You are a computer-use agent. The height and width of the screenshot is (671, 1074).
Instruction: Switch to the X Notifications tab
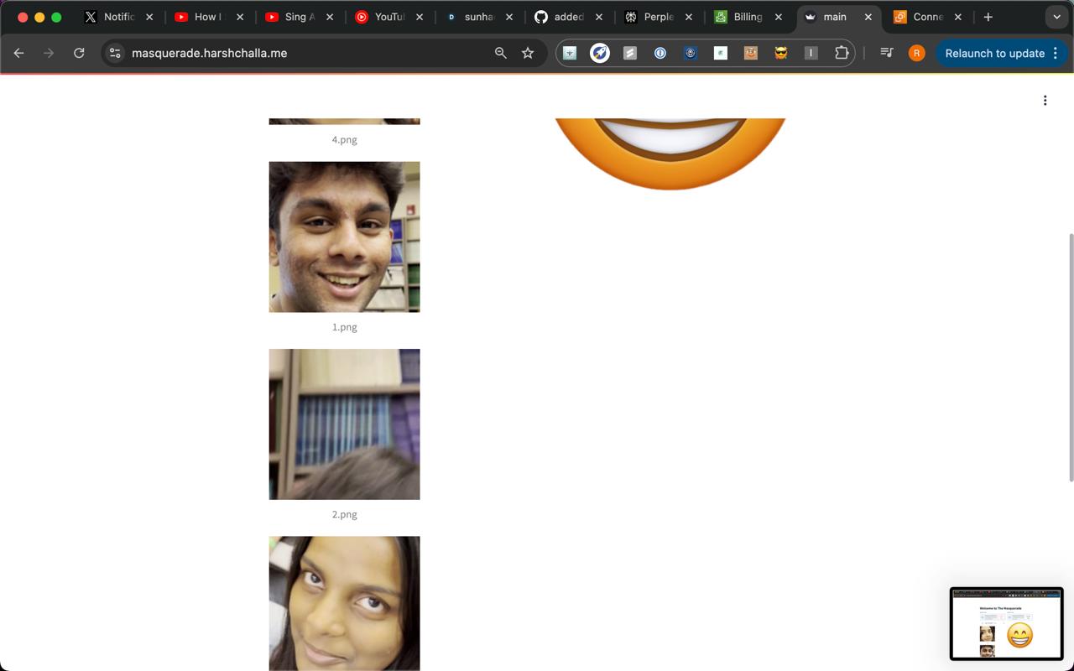pyautogui.click(x=119, y=17)
